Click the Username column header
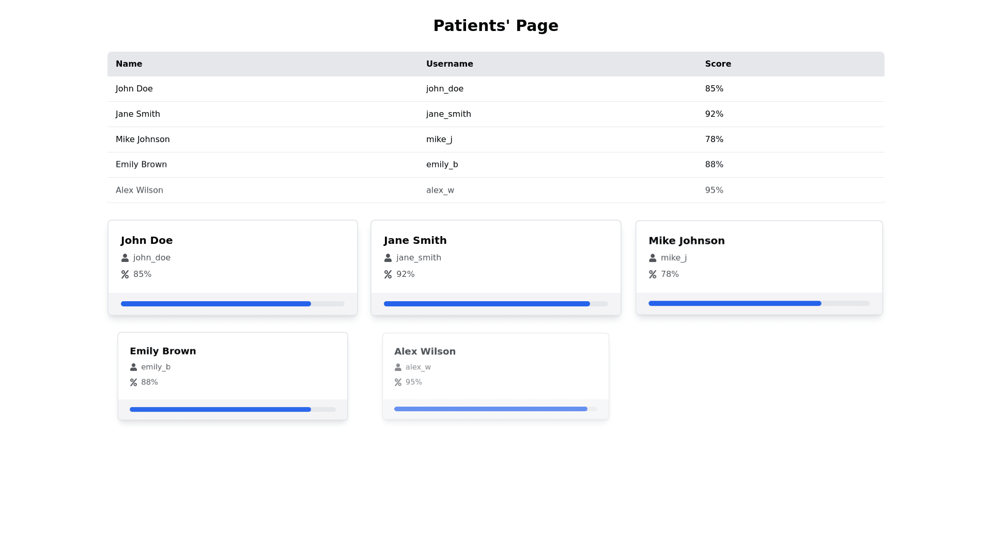 pyautogui.click(x=450, y=64)
